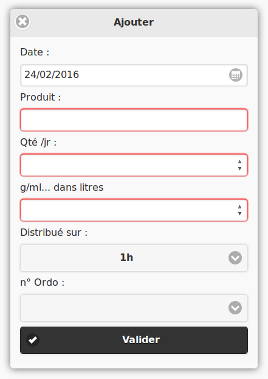Viewport: 268px width, 379px height.
Task: Focus the Qté /jr number field
Action: click(134, 165)
